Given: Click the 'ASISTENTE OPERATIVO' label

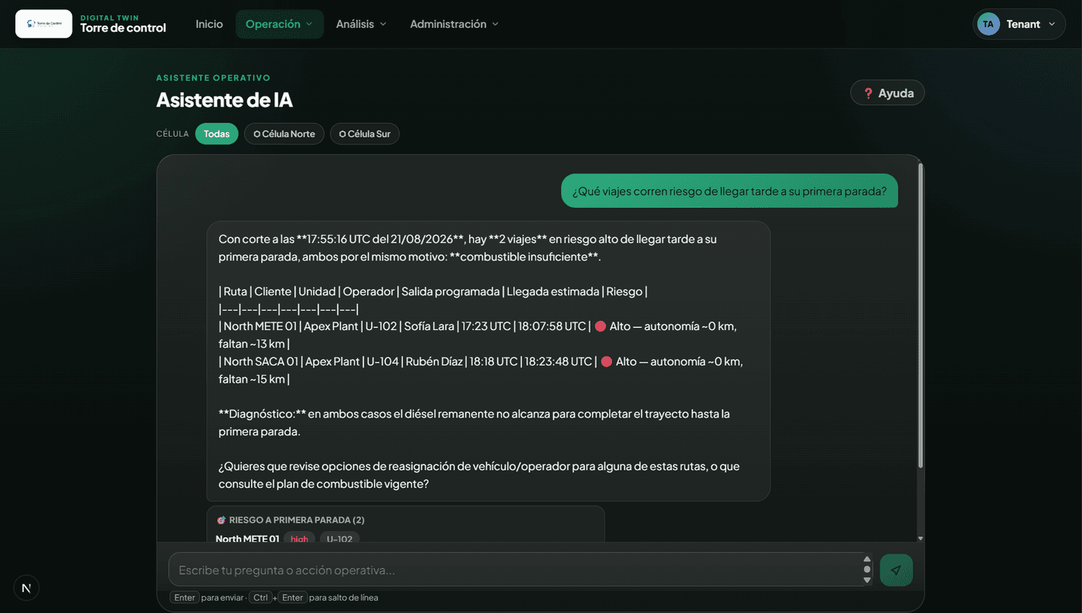Looking at the screenshot, I should click(x=213, y=78).
